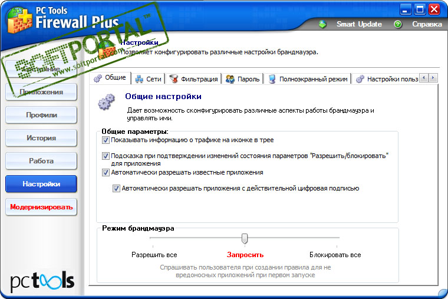Click the Smart Update globe icon
The width and height of the screenshot is (448, 299).
322,24
